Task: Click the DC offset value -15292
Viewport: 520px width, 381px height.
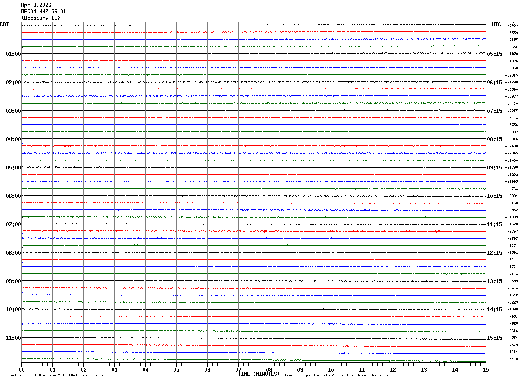Action: coord(511,175)
